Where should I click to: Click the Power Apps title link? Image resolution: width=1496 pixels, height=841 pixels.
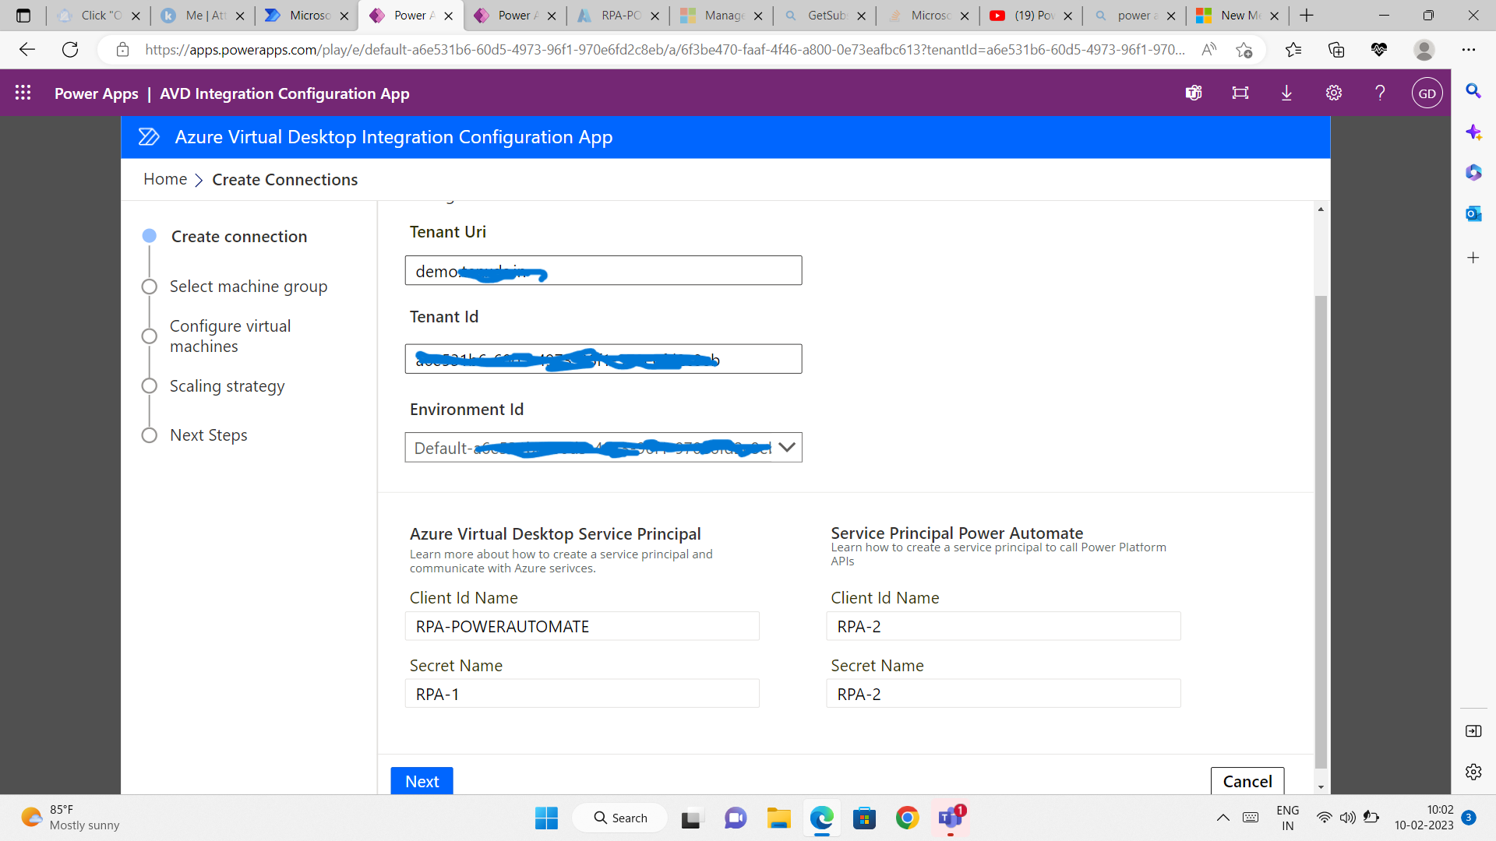pyautogui.click(x=97, y=93)
